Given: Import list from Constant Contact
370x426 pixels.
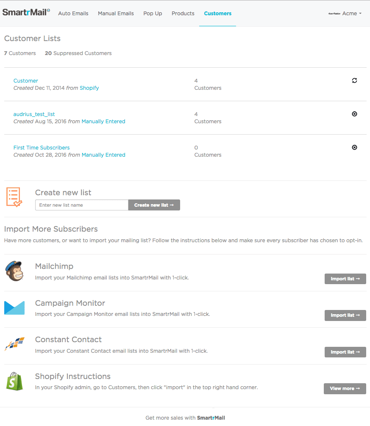Looking at the screenshot, I should click(x=345, y=352).
